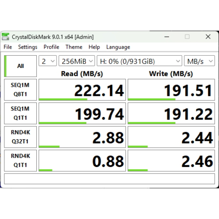This screenshot has height=219, width=219.
Task: Close the CrystalDiskMark window
Action: point(208,37)
